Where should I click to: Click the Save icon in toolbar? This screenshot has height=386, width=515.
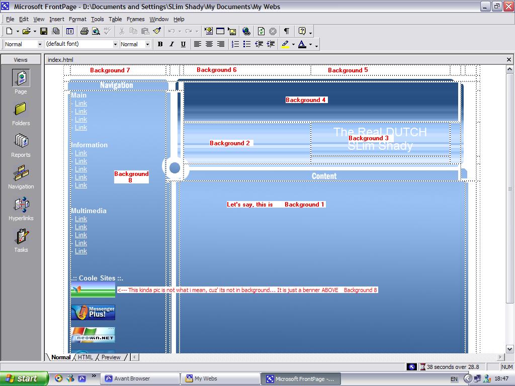click(44, 31)
